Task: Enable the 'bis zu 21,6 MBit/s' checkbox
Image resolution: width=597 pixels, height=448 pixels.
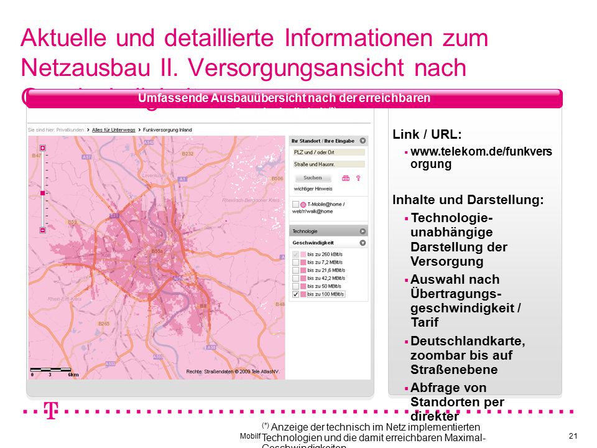Action: coord(295,270)
